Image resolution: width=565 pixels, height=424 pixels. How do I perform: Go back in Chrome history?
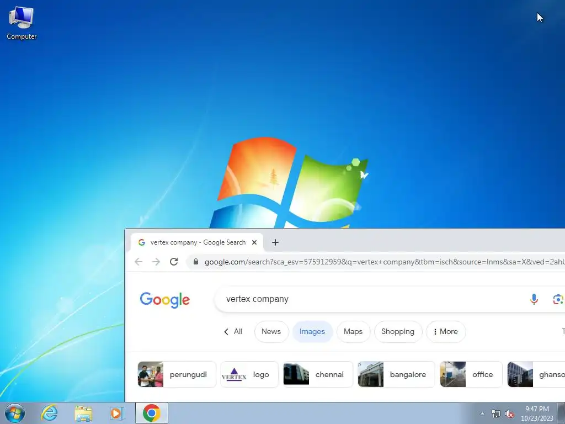[x=138, y=262]
